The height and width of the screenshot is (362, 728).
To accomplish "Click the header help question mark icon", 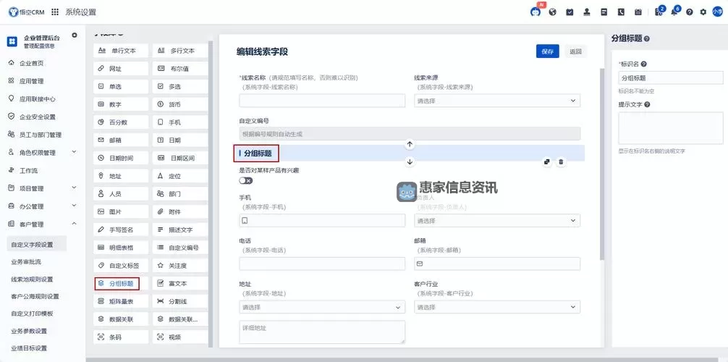I will tap(690, 12).
